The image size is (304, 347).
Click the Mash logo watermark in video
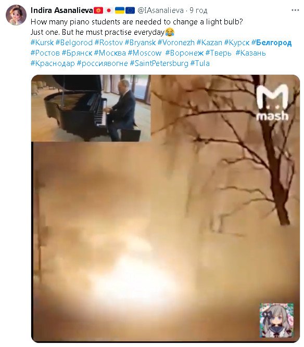point(272,102)
